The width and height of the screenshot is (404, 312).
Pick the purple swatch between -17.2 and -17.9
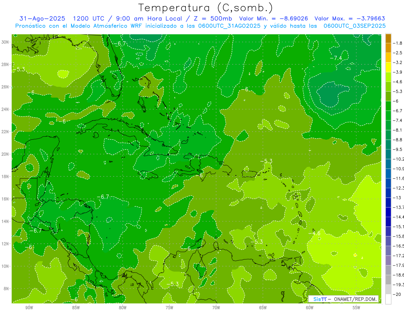[x=388, y=261]
